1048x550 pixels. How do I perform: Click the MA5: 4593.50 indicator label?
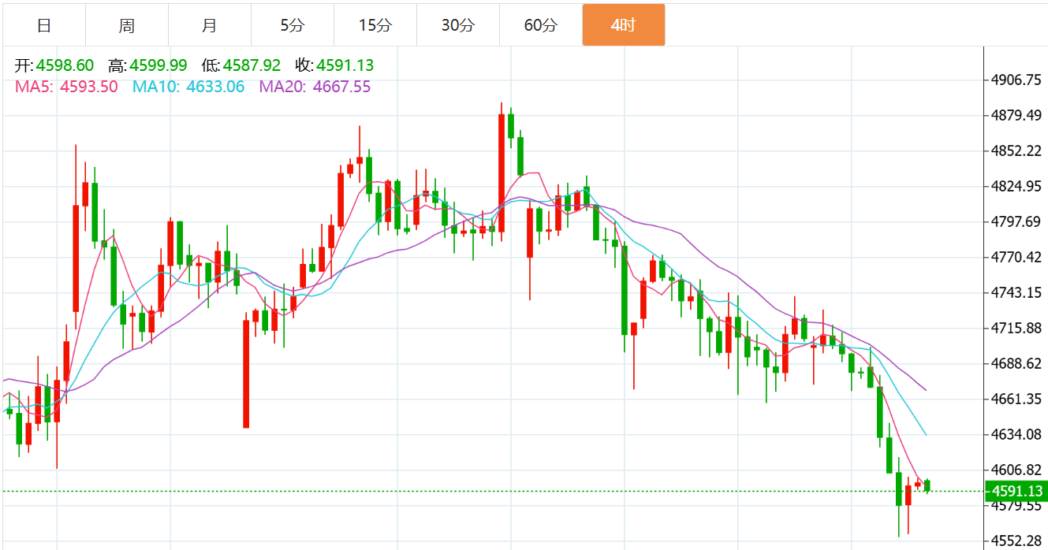[x=67, y=87]
